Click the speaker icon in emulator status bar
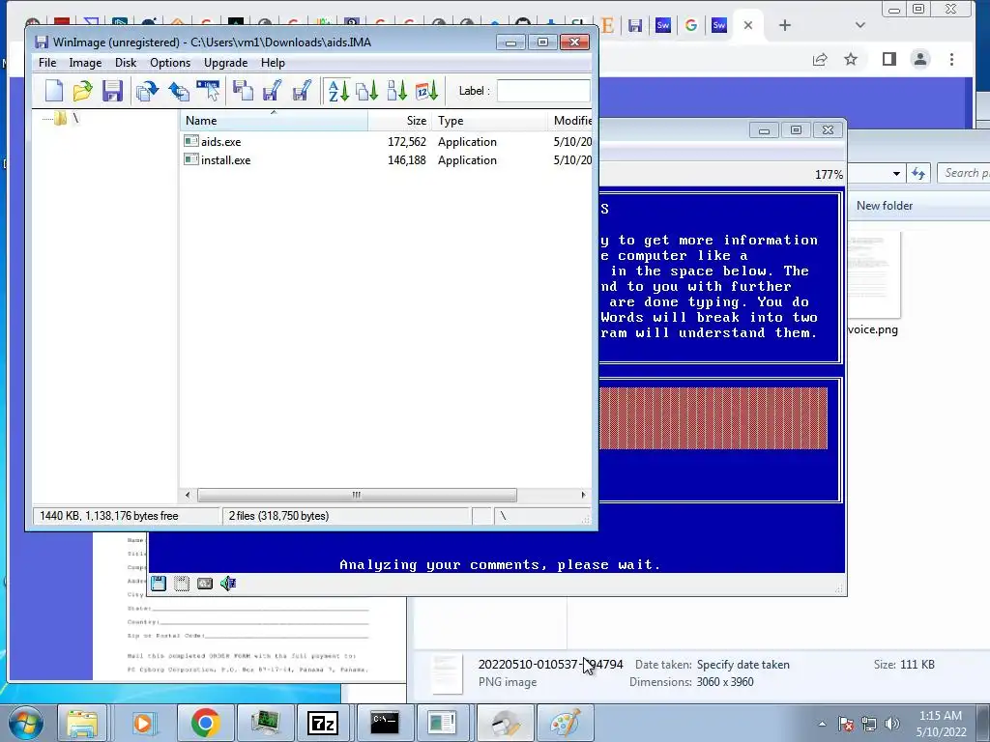The image size is (990, 742). pyautogui.click(x=228, y=584)
